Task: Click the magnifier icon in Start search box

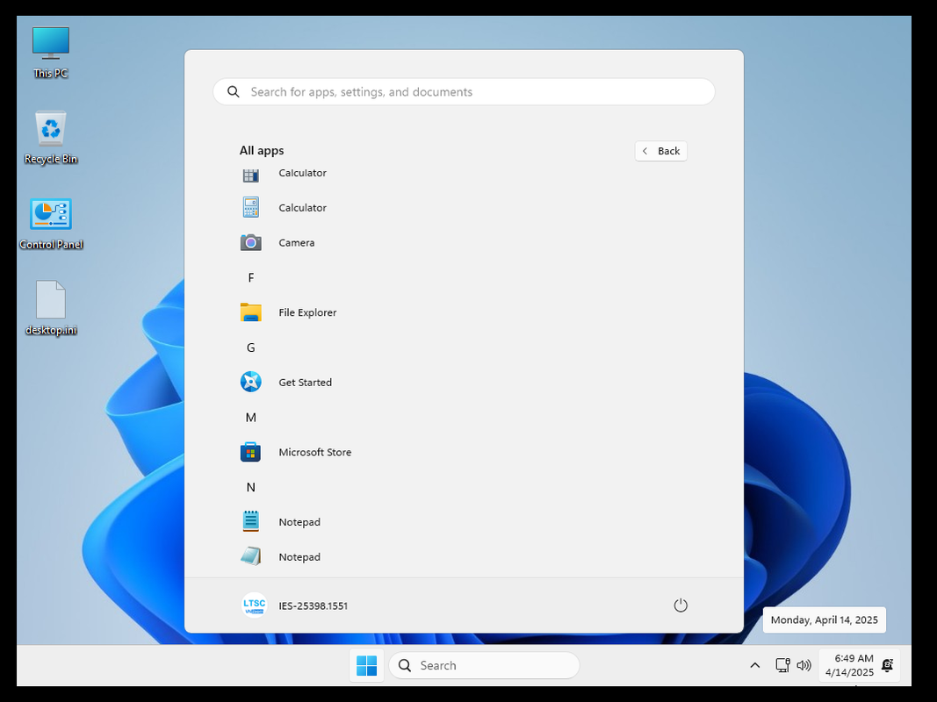Action: pyautogui.click(x=234, y=91)
